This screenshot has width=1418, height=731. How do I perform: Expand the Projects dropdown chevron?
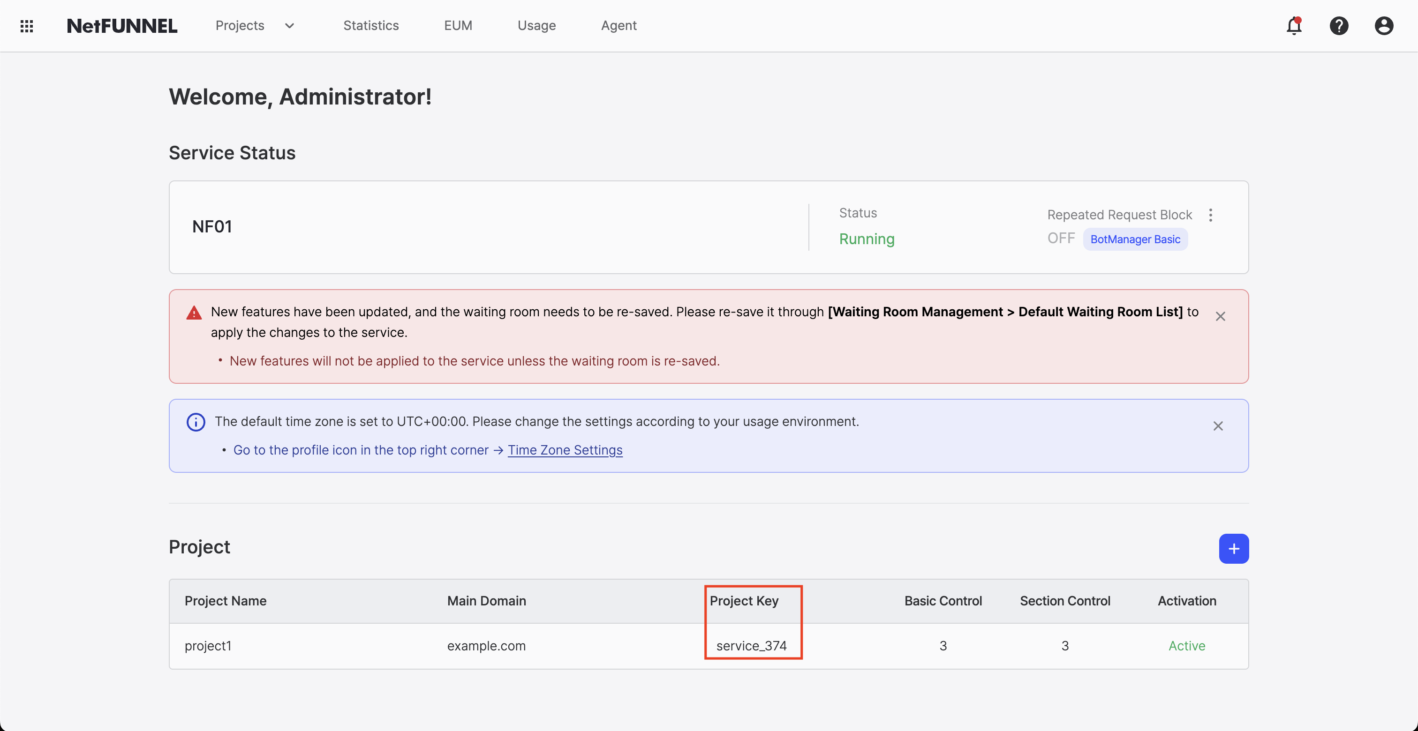pos(289,26)
